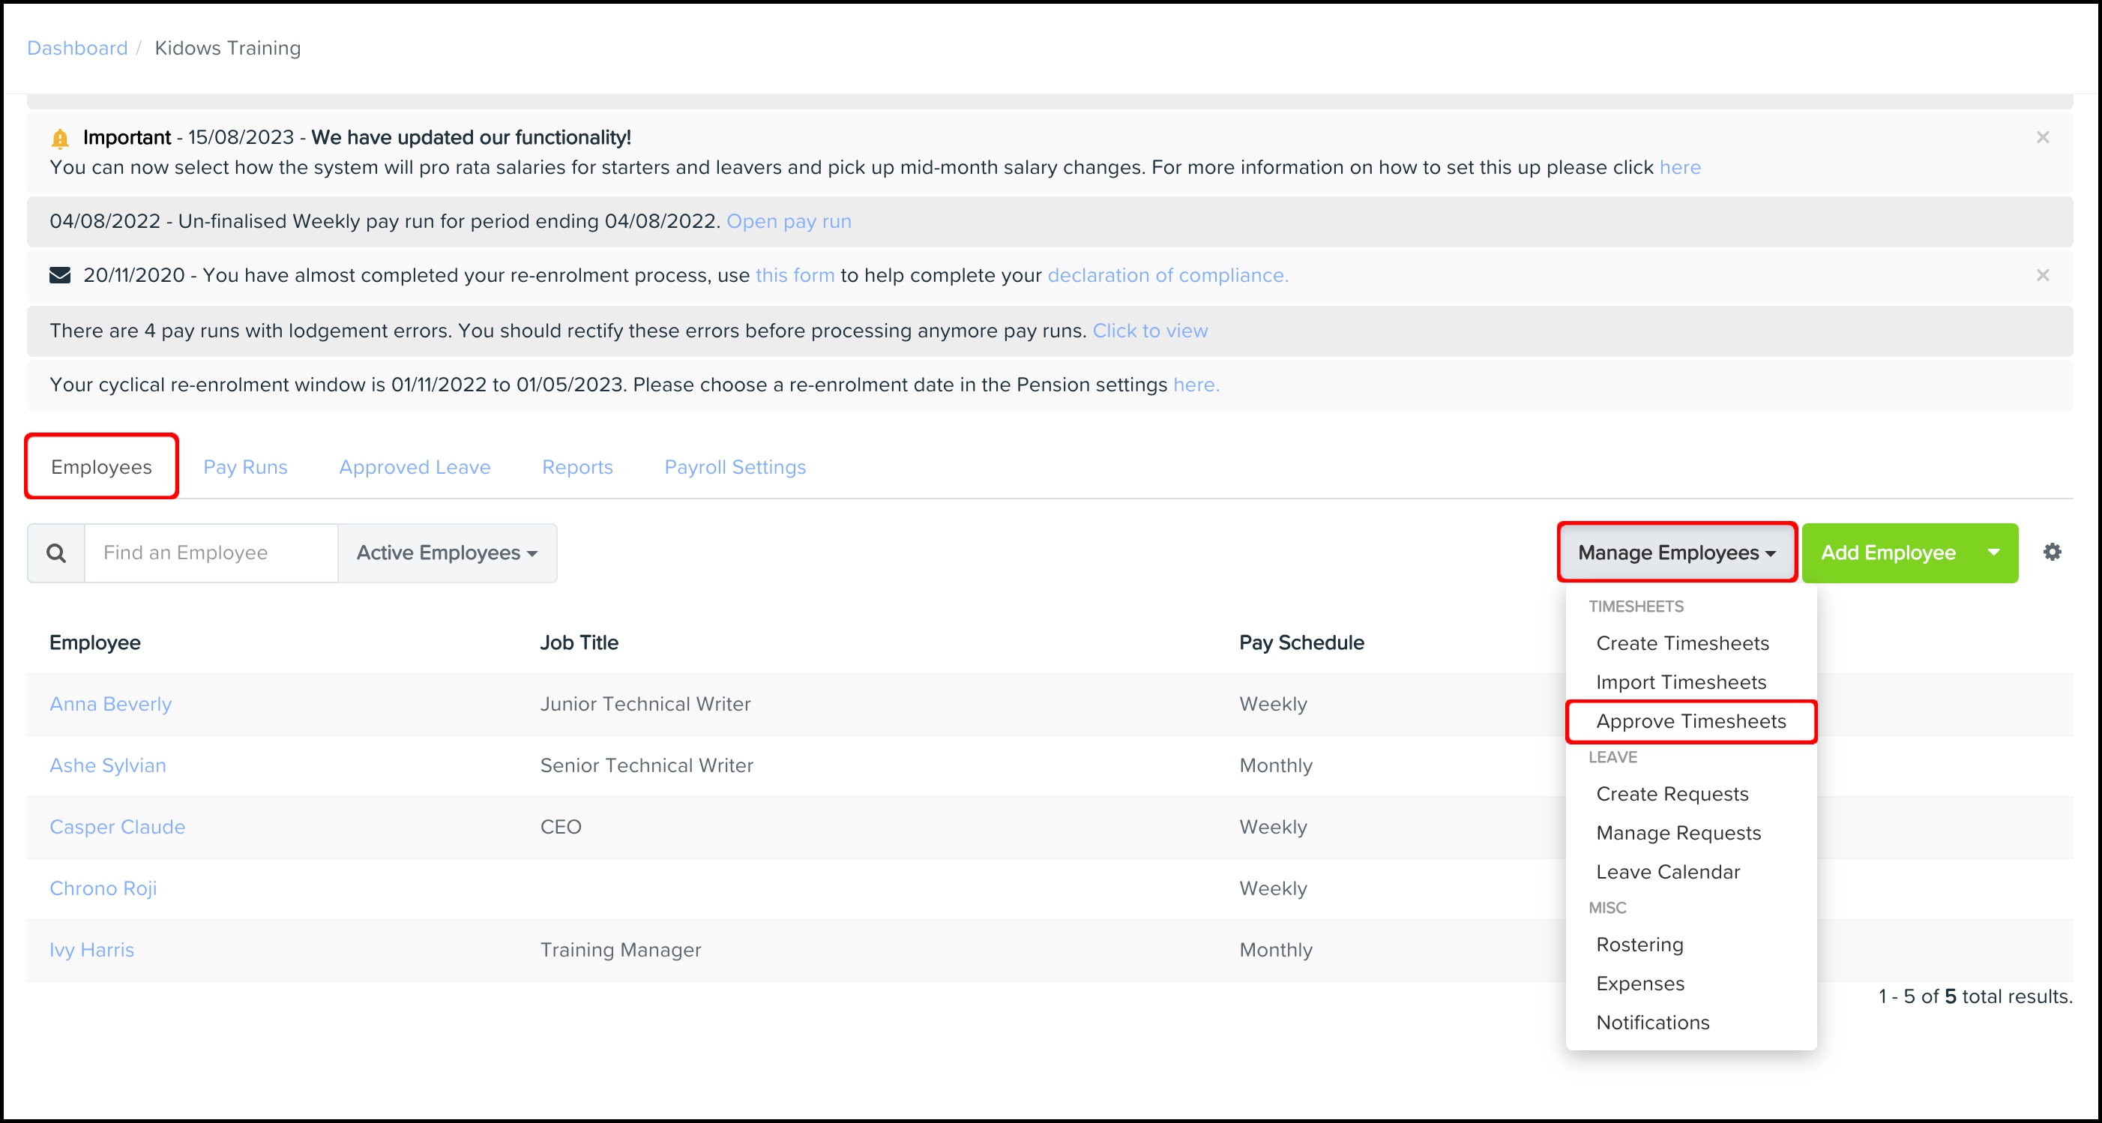Click the Click to view link

[x=1150, y=331]
